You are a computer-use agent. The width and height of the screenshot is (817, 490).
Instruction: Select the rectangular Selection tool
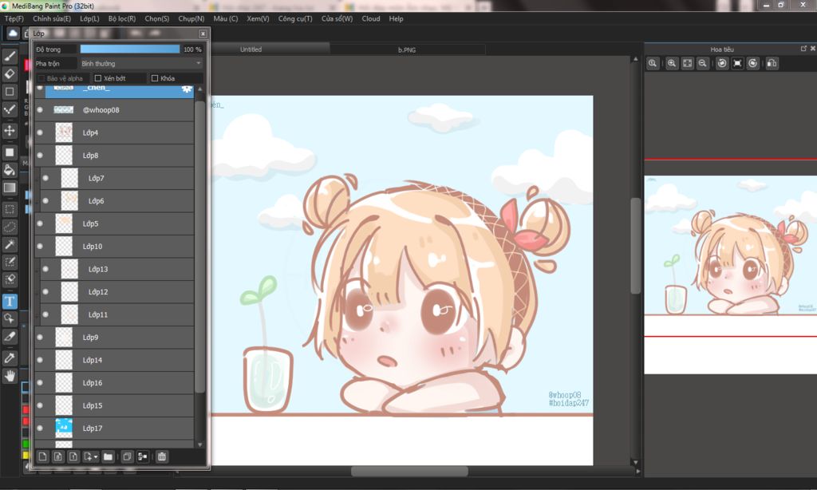[x=10, y=210]
